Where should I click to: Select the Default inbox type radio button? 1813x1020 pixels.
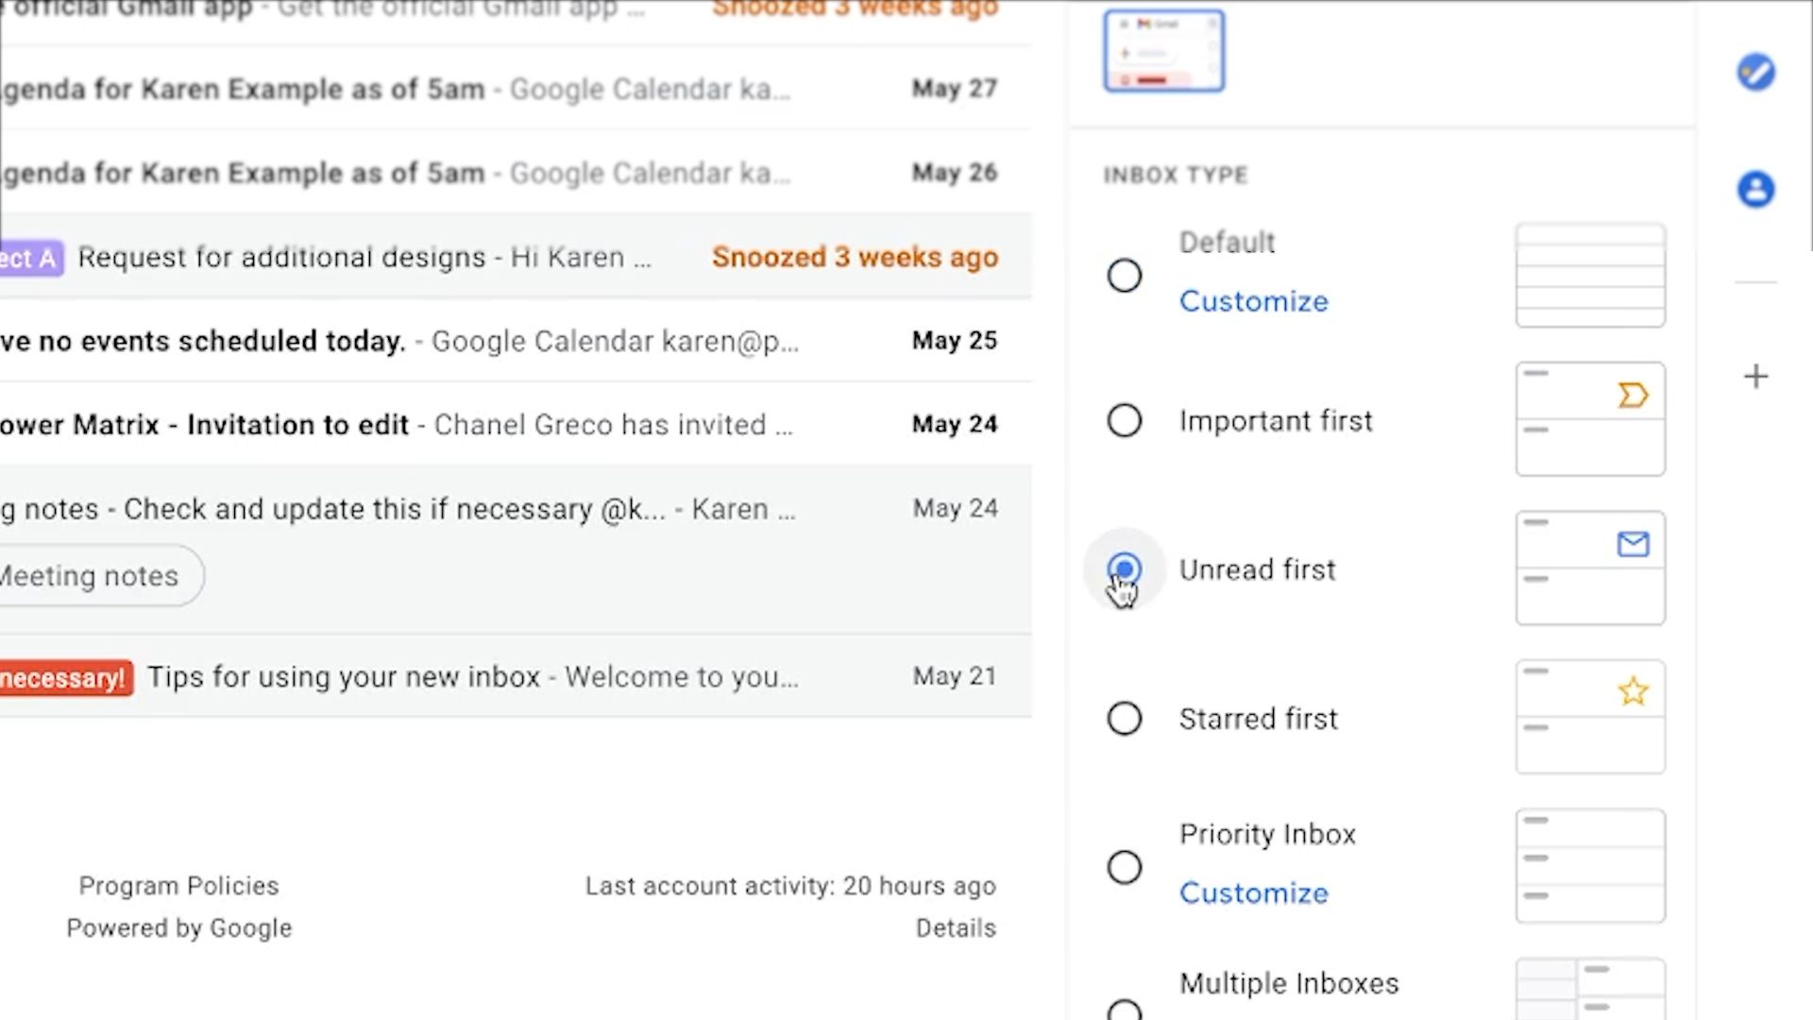(x=1124, y=276)
